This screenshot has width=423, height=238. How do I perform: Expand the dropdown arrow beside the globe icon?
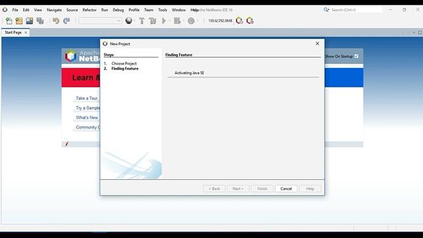pyautogui.click(x=134, y=20)
